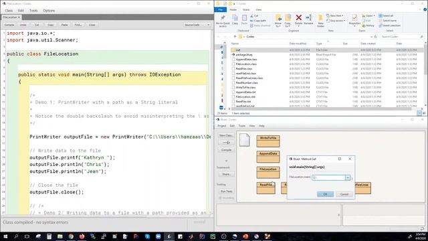The width and height of the screenshot is (428, 241).
Task: Click History in Explorer's Open group
Action: click(x=368, y=25)
